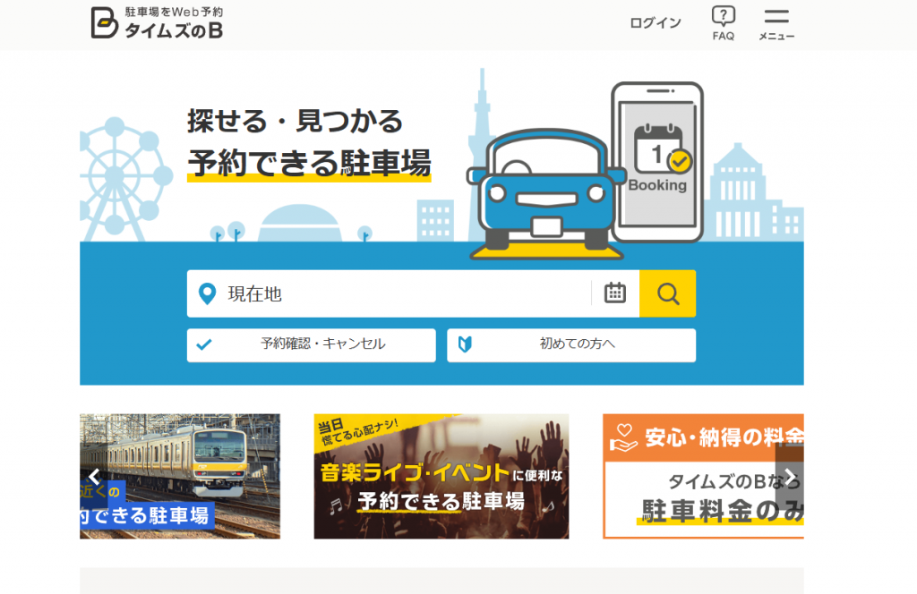The height and width of the screenshot is (594, 917).
Task: Open 初めての方へ button
Action: (571, 345)
